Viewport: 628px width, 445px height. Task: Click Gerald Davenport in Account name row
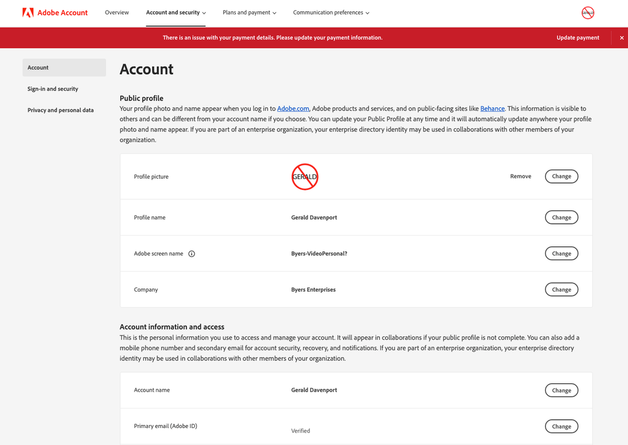314,390
